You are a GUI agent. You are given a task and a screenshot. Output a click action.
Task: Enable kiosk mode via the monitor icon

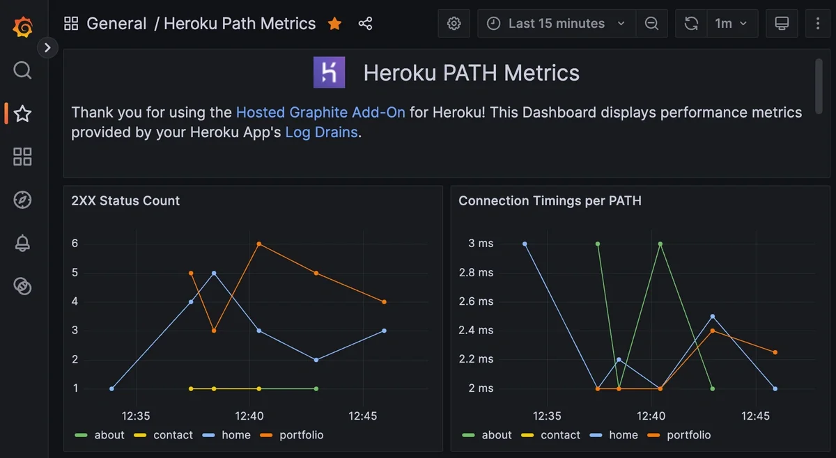click(782, 23)
